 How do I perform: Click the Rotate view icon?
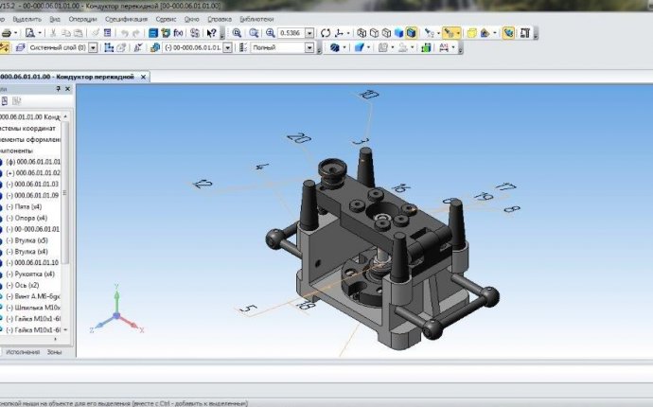pos(326,33)
